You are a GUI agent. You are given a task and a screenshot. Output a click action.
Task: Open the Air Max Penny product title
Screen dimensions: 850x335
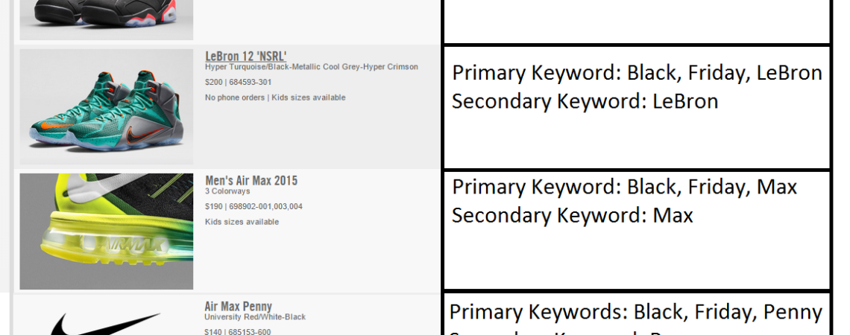coord(238,306)
